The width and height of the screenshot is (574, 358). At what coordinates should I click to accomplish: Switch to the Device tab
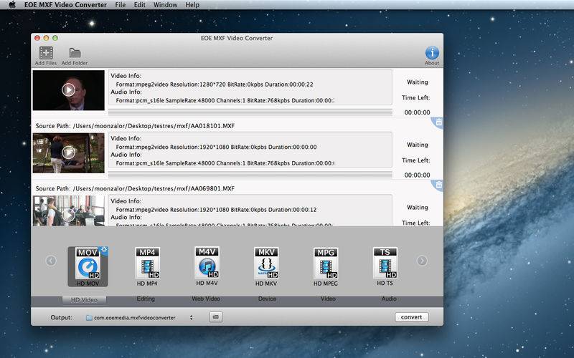click(267, 299)
